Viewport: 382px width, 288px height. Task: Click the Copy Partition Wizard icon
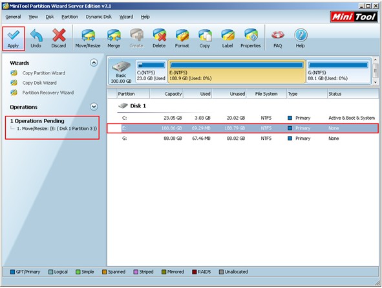tap(14, 73)
